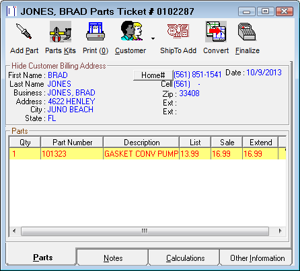
Task: Open the Parts Kits tool icon
Action: [x=61, y=32]
